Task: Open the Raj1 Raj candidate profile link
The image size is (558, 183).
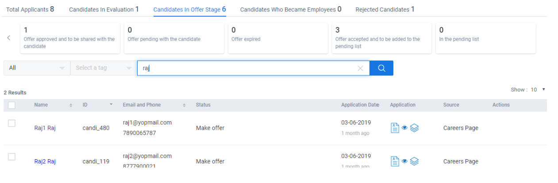Action: point(45,128)
